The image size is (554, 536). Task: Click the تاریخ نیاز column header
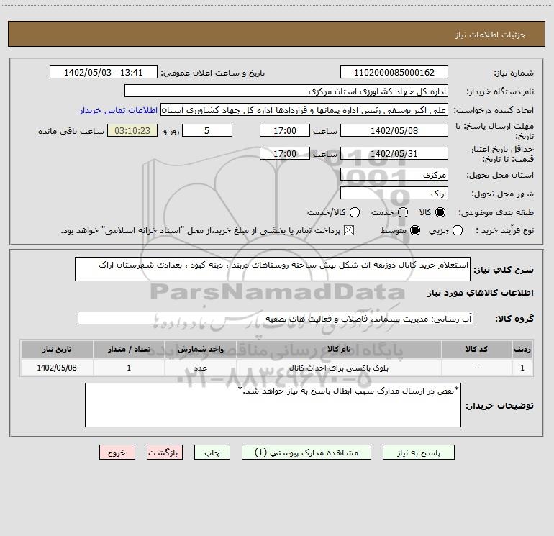(57, 350)
